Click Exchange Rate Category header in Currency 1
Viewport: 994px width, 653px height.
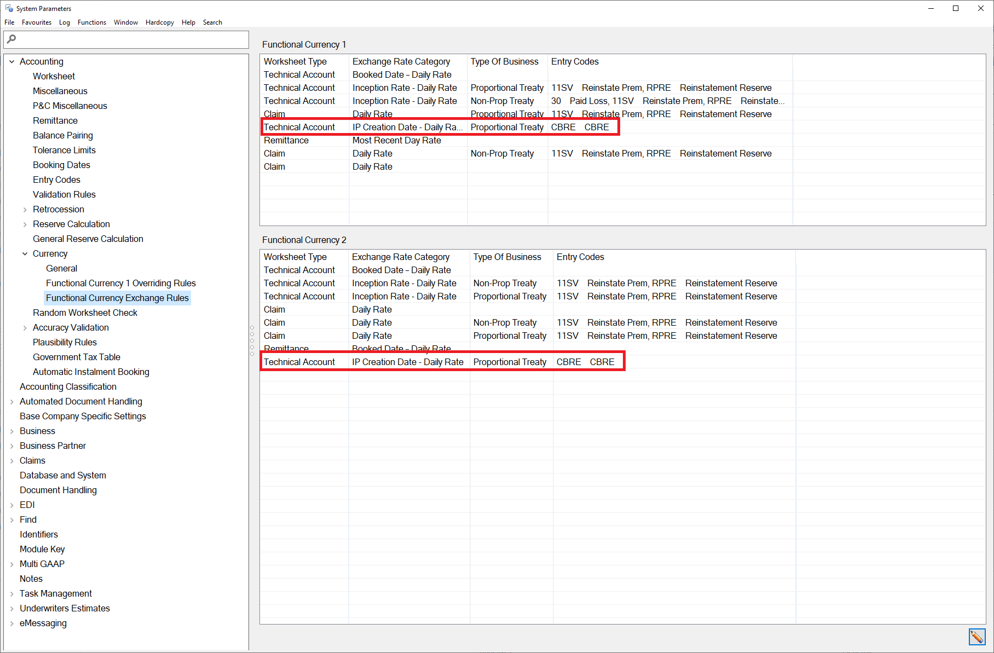[401, 62]
